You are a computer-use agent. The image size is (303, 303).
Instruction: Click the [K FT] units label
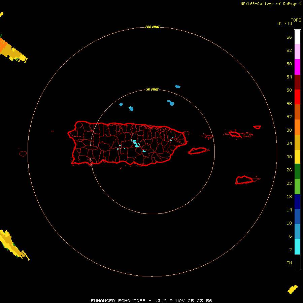[x=284, y=23]
